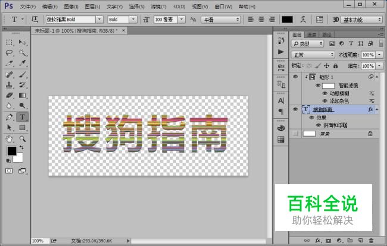Hide the 动感模糊 filter

[x=325, y=93]
